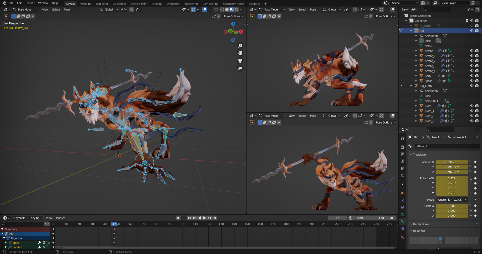The image size is (482, 254).
Task: Switch to the Modeling workspace tab
Action: [86, 4]
